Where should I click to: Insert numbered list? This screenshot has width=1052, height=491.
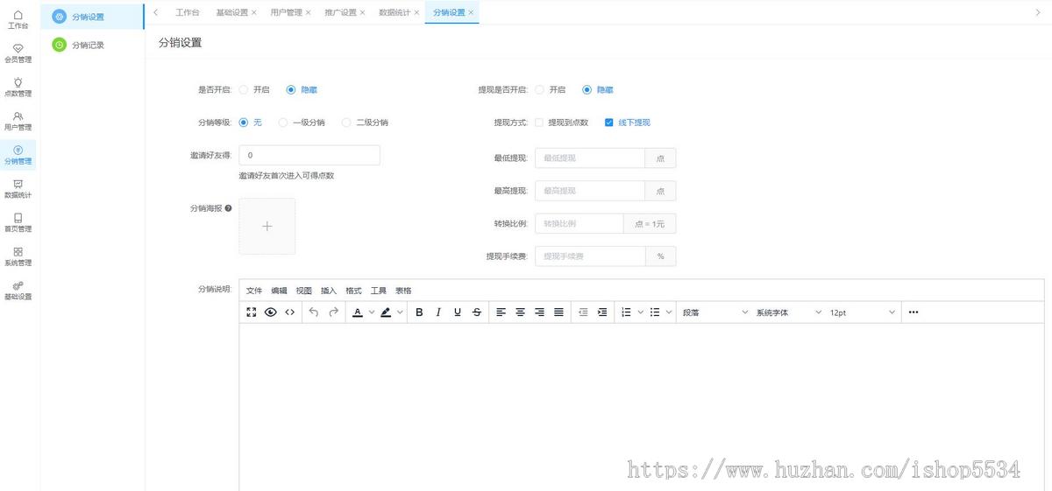point(626,312)
